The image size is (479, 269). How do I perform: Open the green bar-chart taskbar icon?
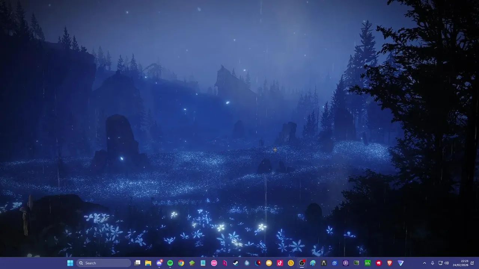point(367,263)
